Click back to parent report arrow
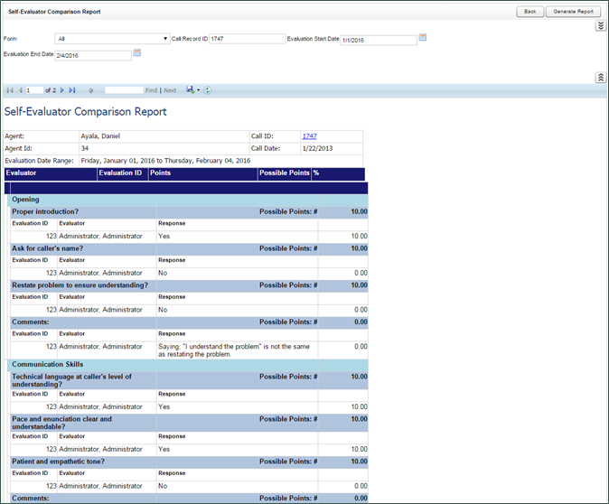Viewport: 609px width, 504px height. tap(91, 90)
